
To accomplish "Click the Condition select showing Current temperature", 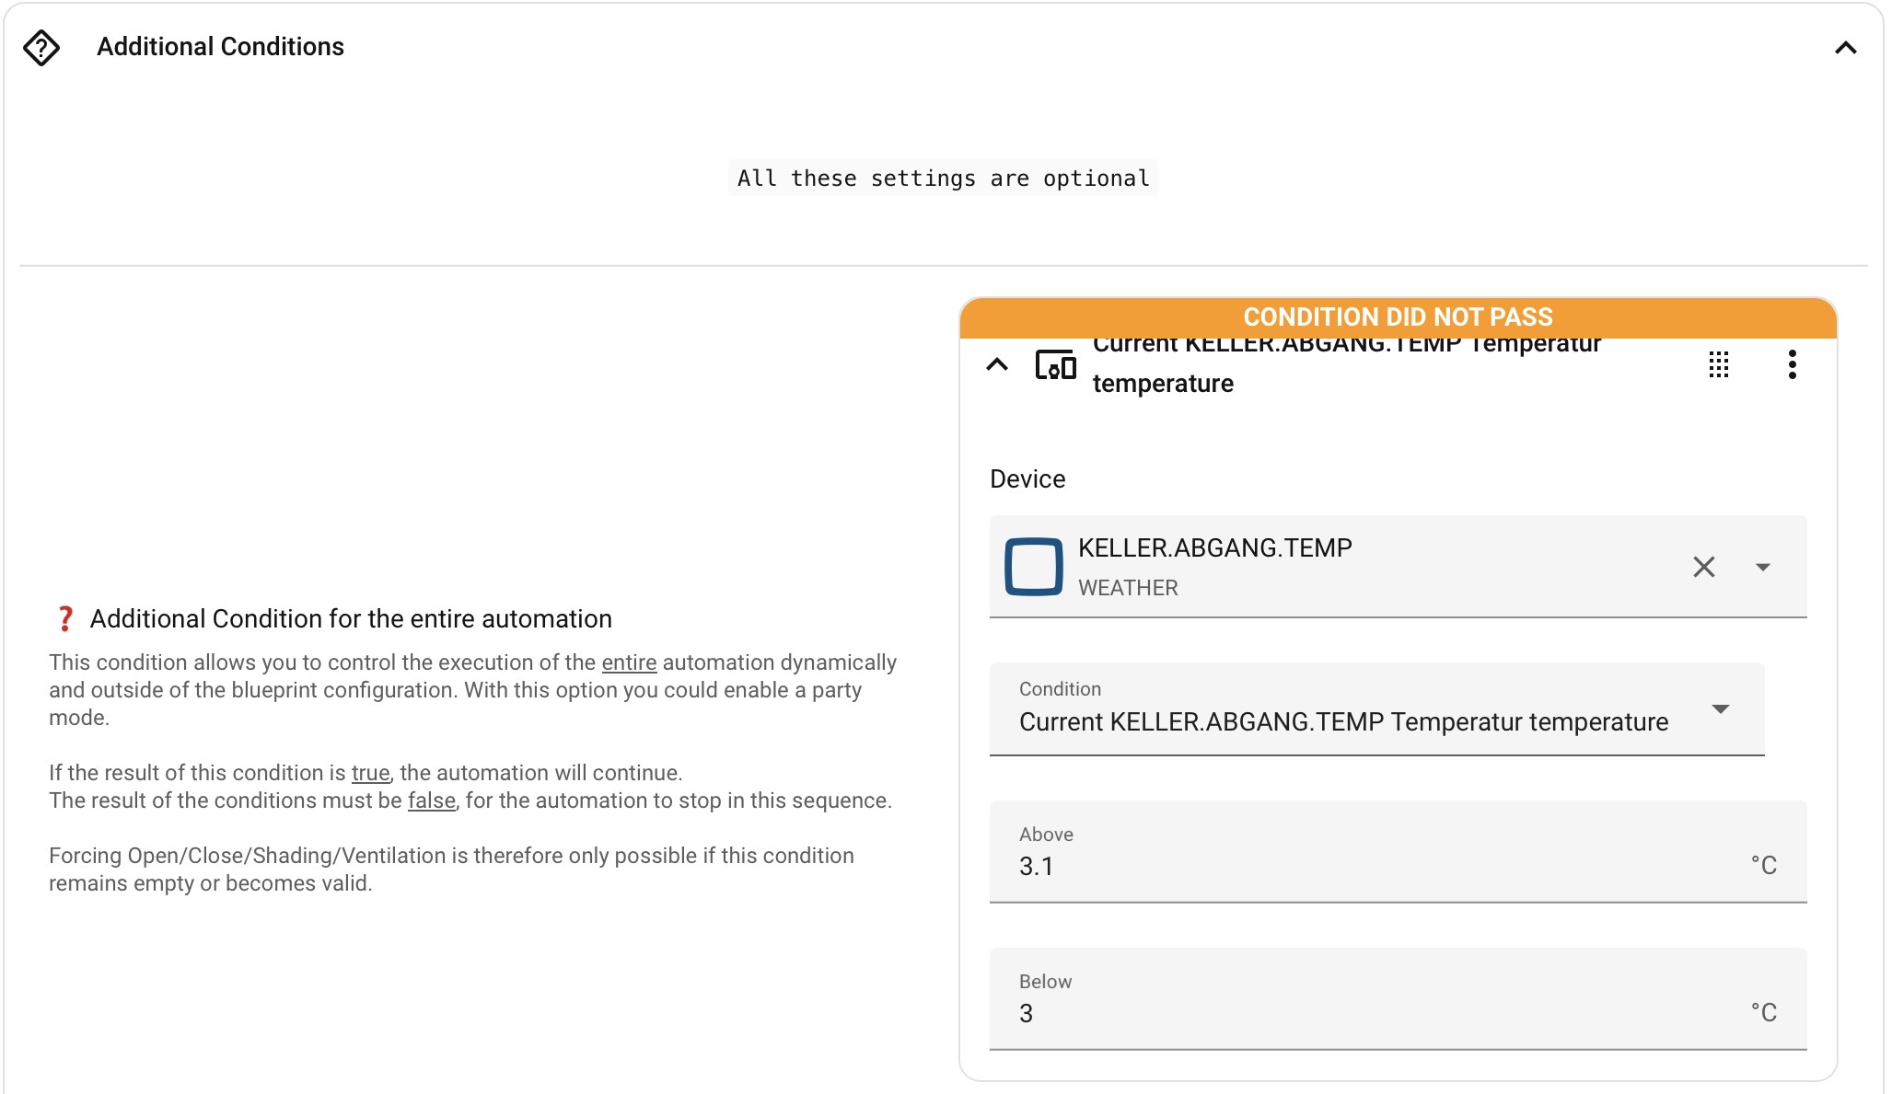I will click(1344, 721).
